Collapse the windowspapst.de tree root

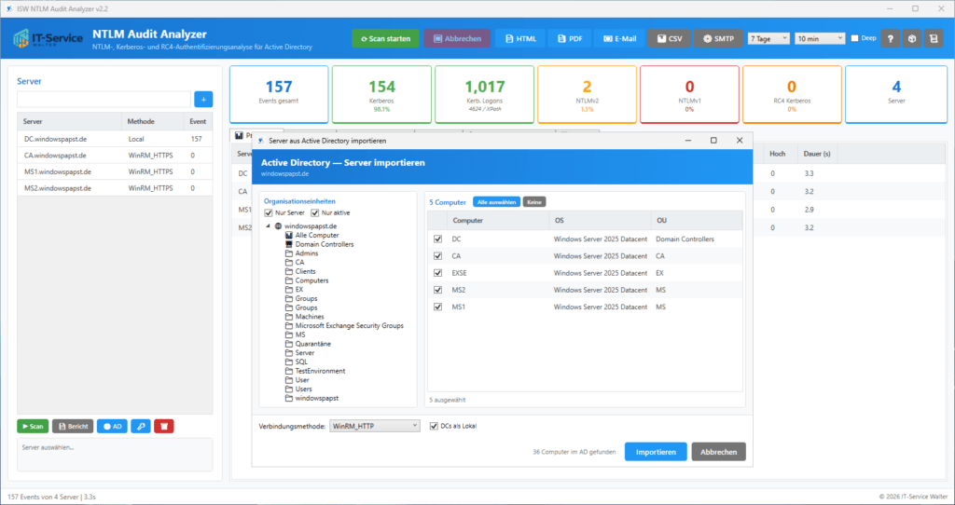(268, 225)
